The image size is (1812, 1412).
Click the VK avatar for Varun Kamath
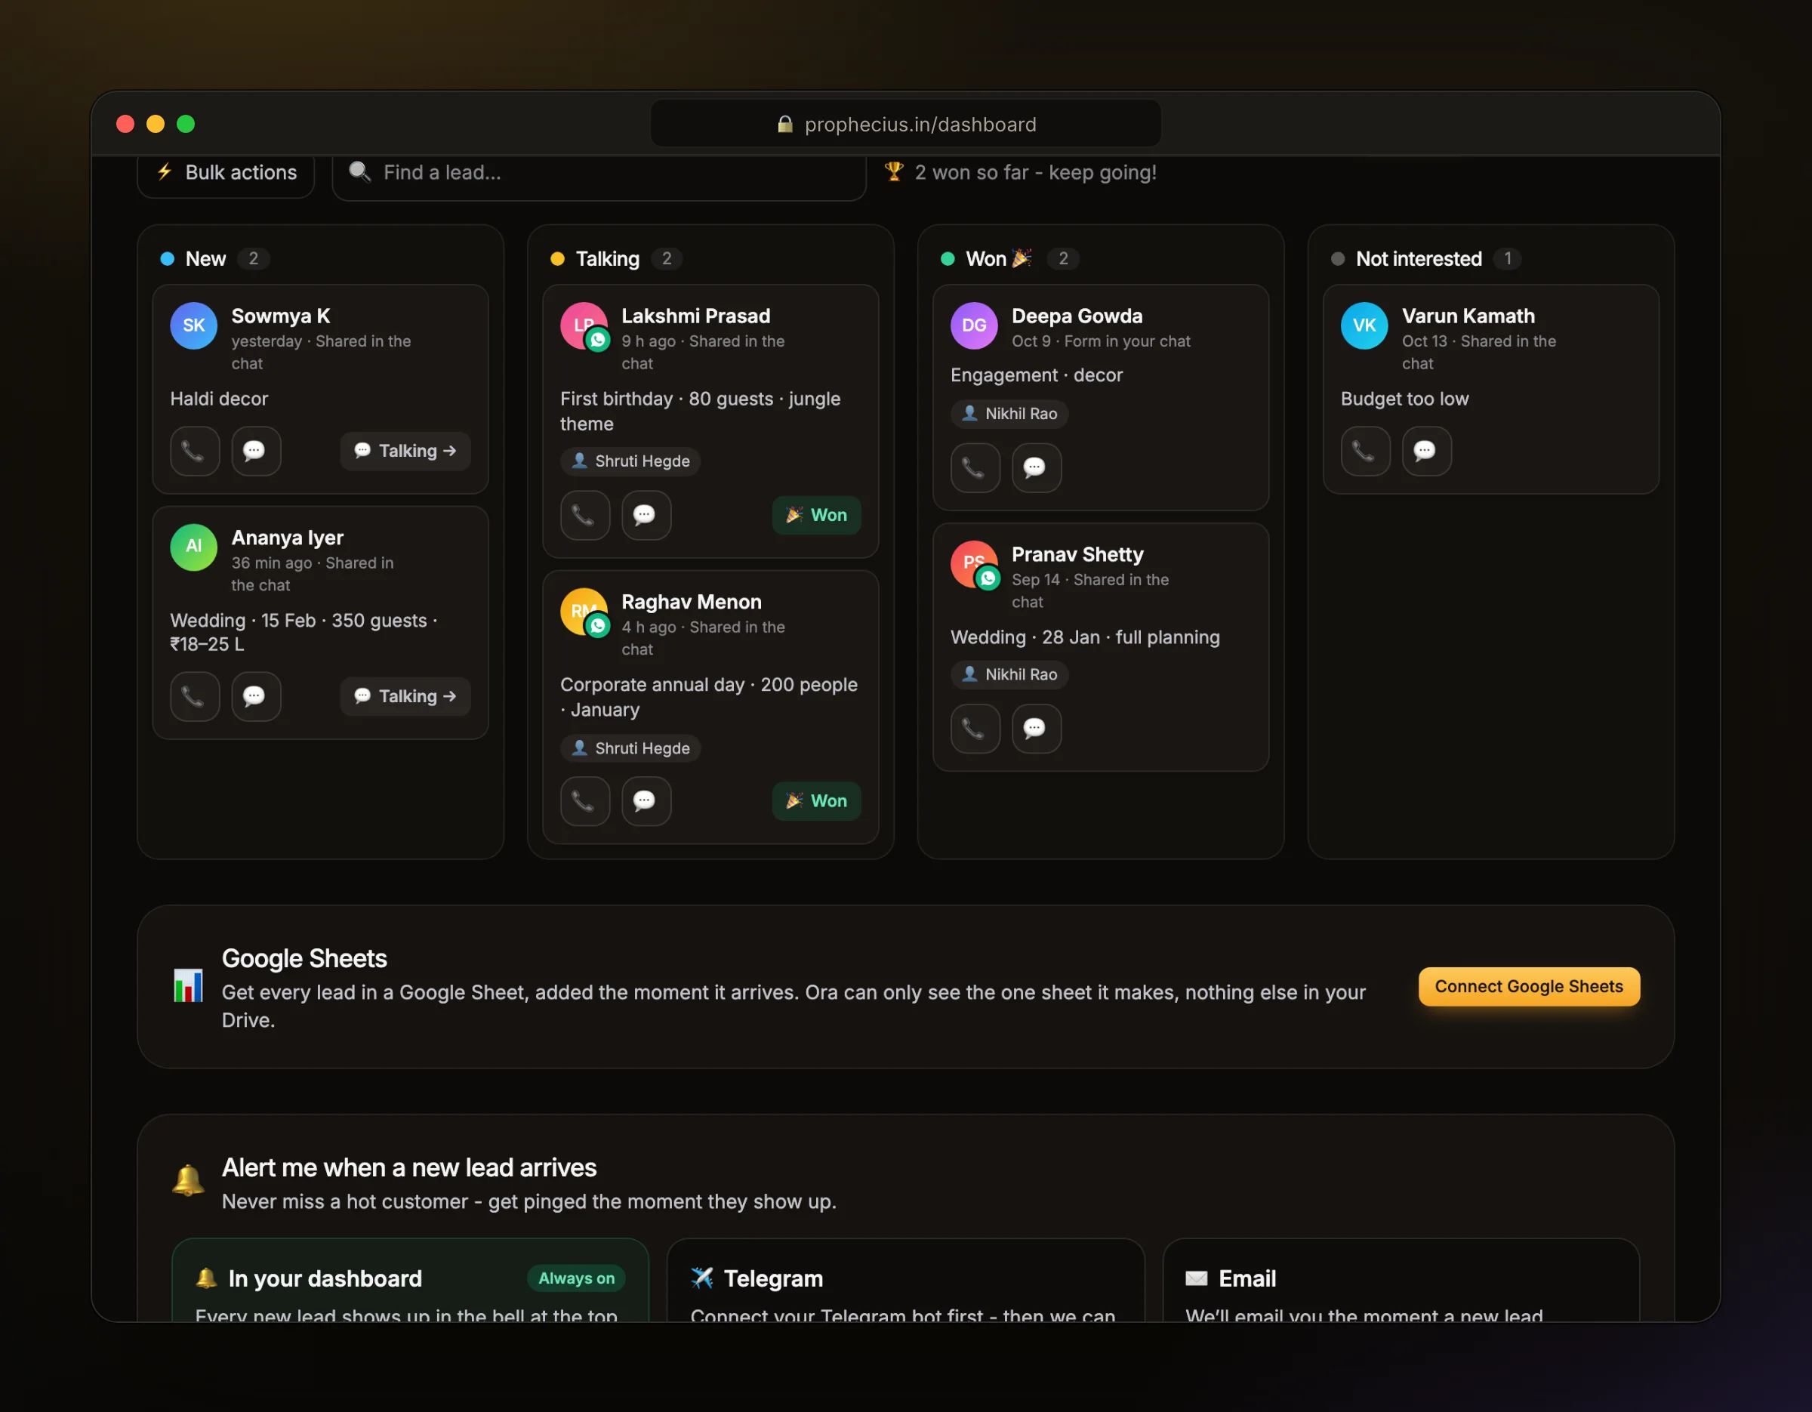pos(1364,325)
